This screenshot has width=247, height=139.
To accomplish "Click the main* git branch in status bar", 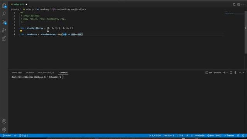I will [7, 136].
